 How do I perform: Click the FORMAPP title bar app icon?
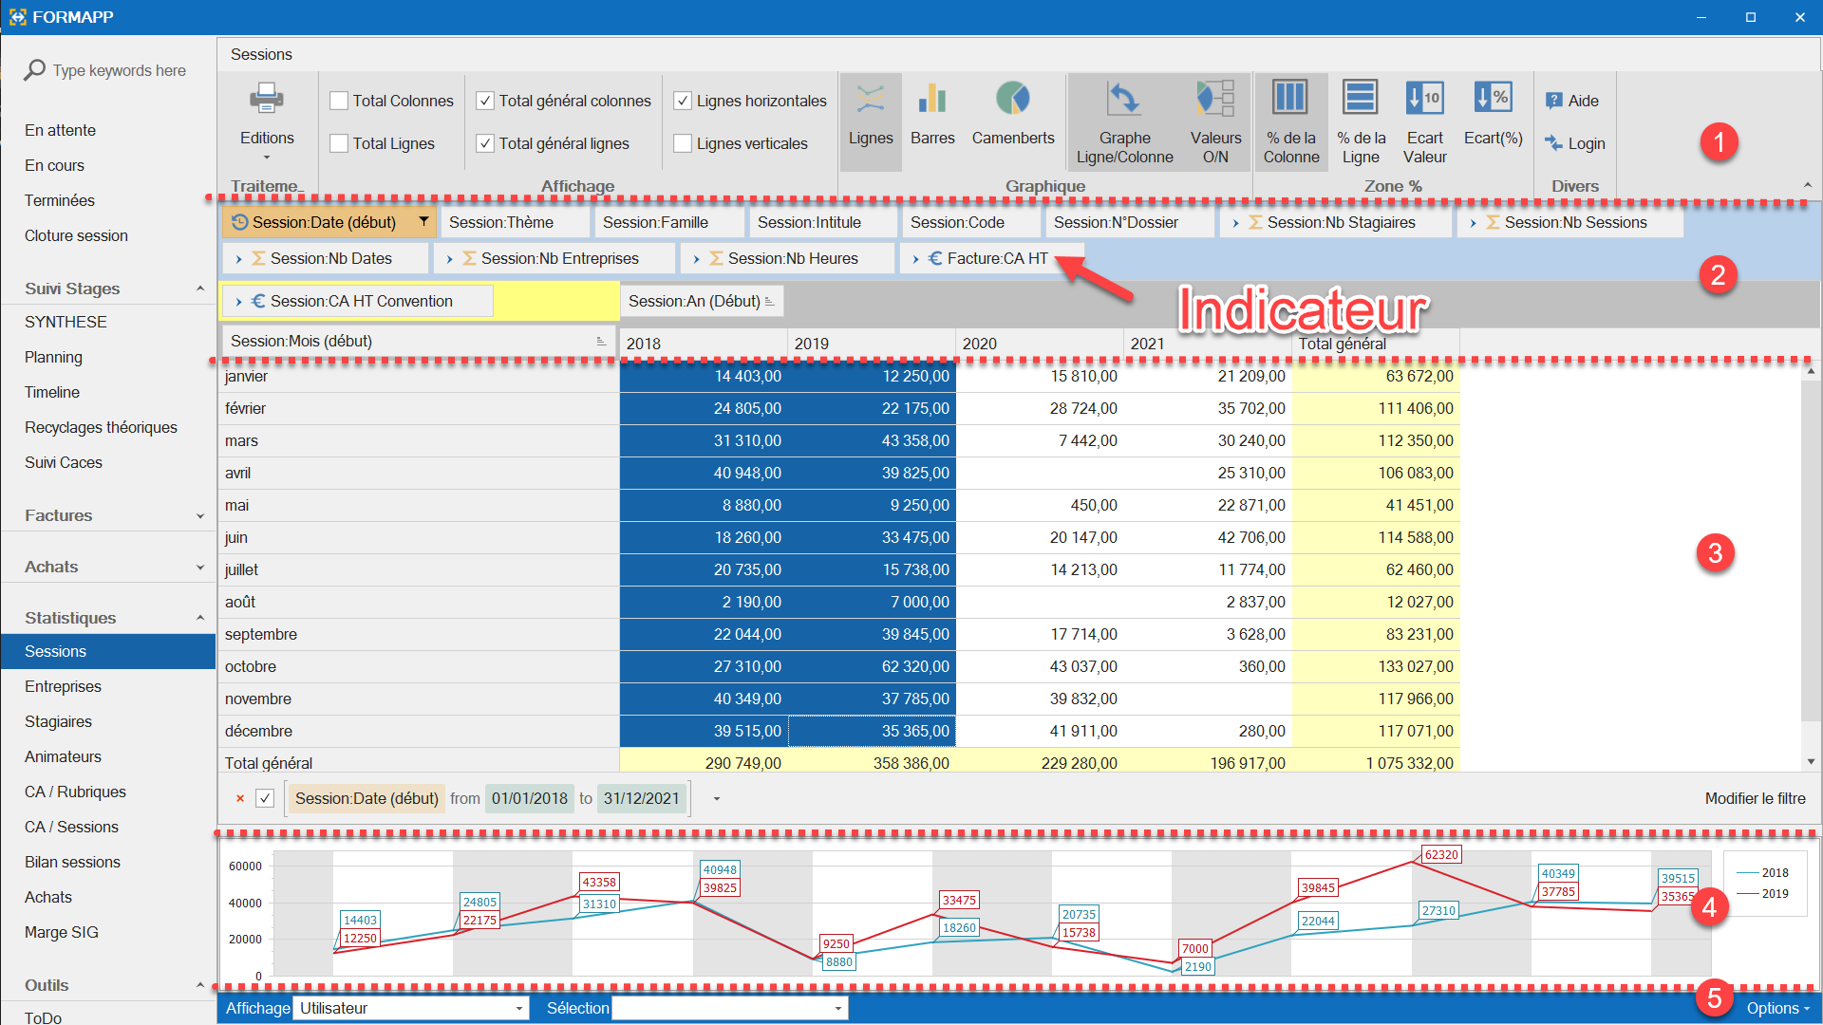(17, 17)
